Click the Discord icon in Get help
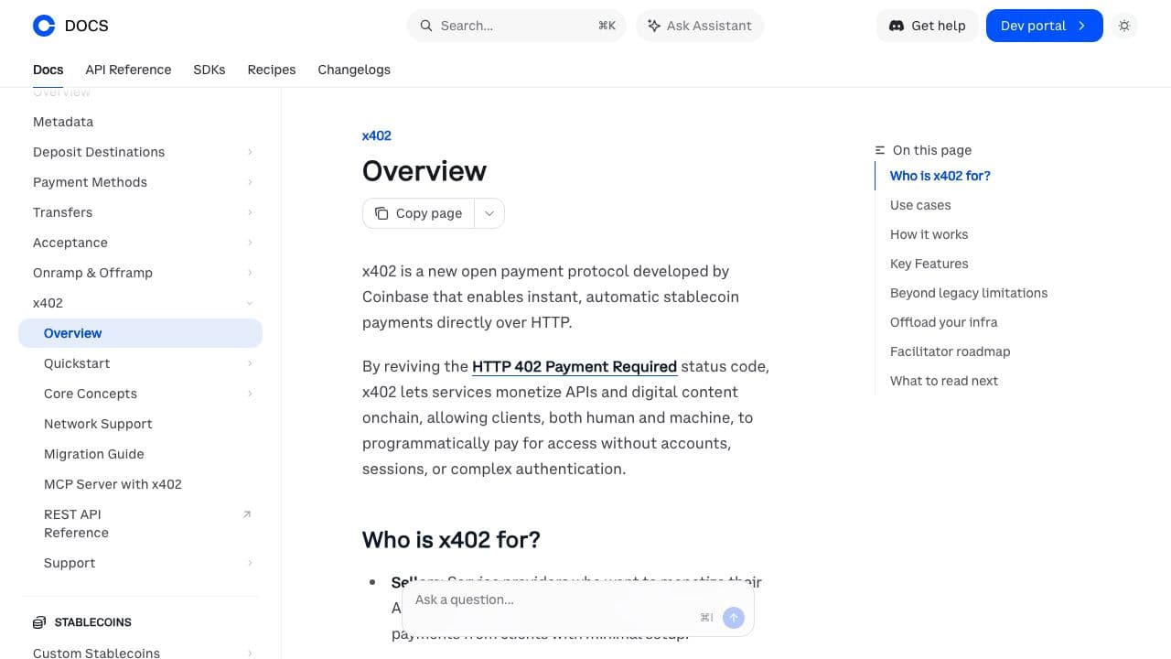This screenshot has width=1171, height=659. pos(897,26)
